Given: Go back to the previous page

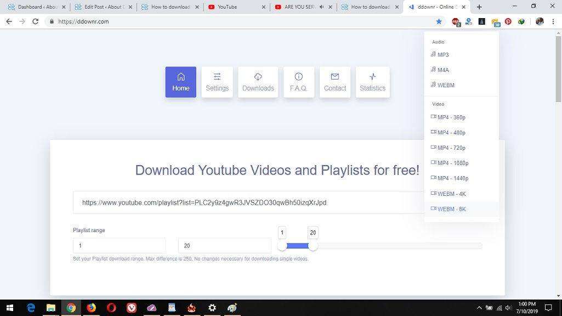Looking at the screenshot, I should [x=9, y=21].
